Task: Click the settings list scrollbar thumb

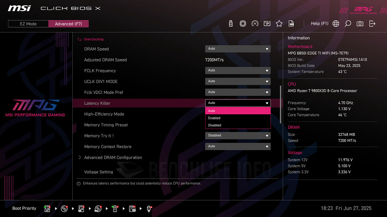Action: click(x=280, y=104)
